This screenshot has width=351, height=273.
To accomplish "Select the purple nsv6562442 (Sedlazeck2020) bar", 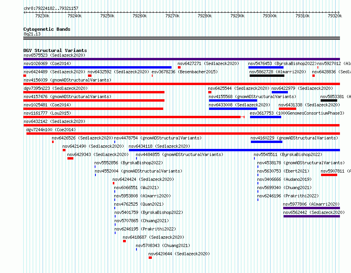I will tap(312, 216).
